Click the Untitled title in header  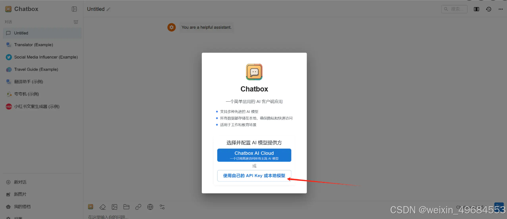(x=96, y=9)
